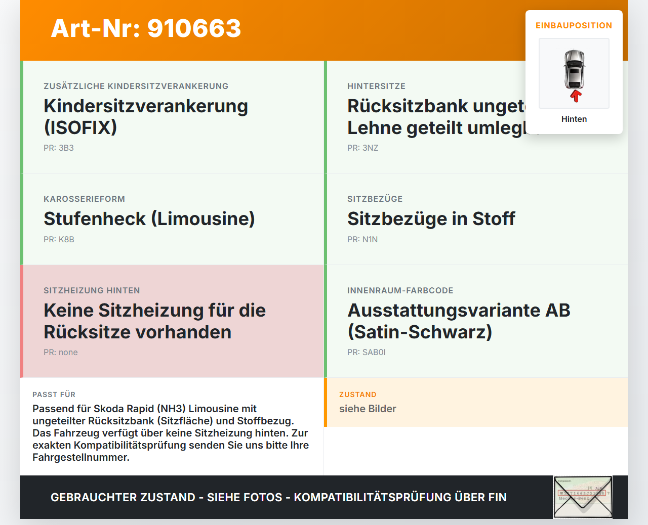Viewport: 648px width, 525px height.
Task: Click the Hinten caption under the car
Action: [574, 119]
